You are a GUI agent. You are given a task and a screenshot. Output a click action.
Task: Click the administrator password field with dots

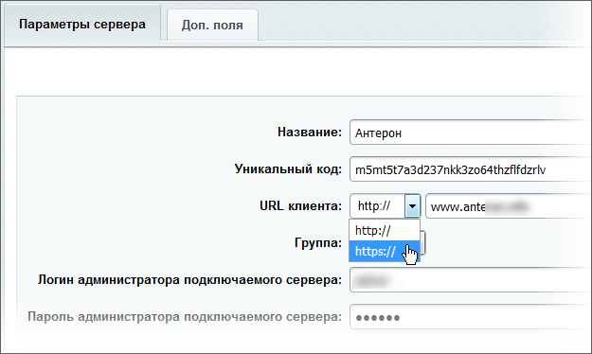click(471, 317)
